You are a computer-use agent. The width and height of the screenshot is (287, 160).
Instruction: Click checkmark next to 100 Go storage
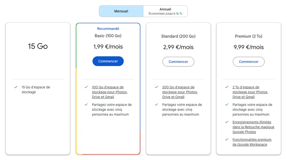click(86, 87)
